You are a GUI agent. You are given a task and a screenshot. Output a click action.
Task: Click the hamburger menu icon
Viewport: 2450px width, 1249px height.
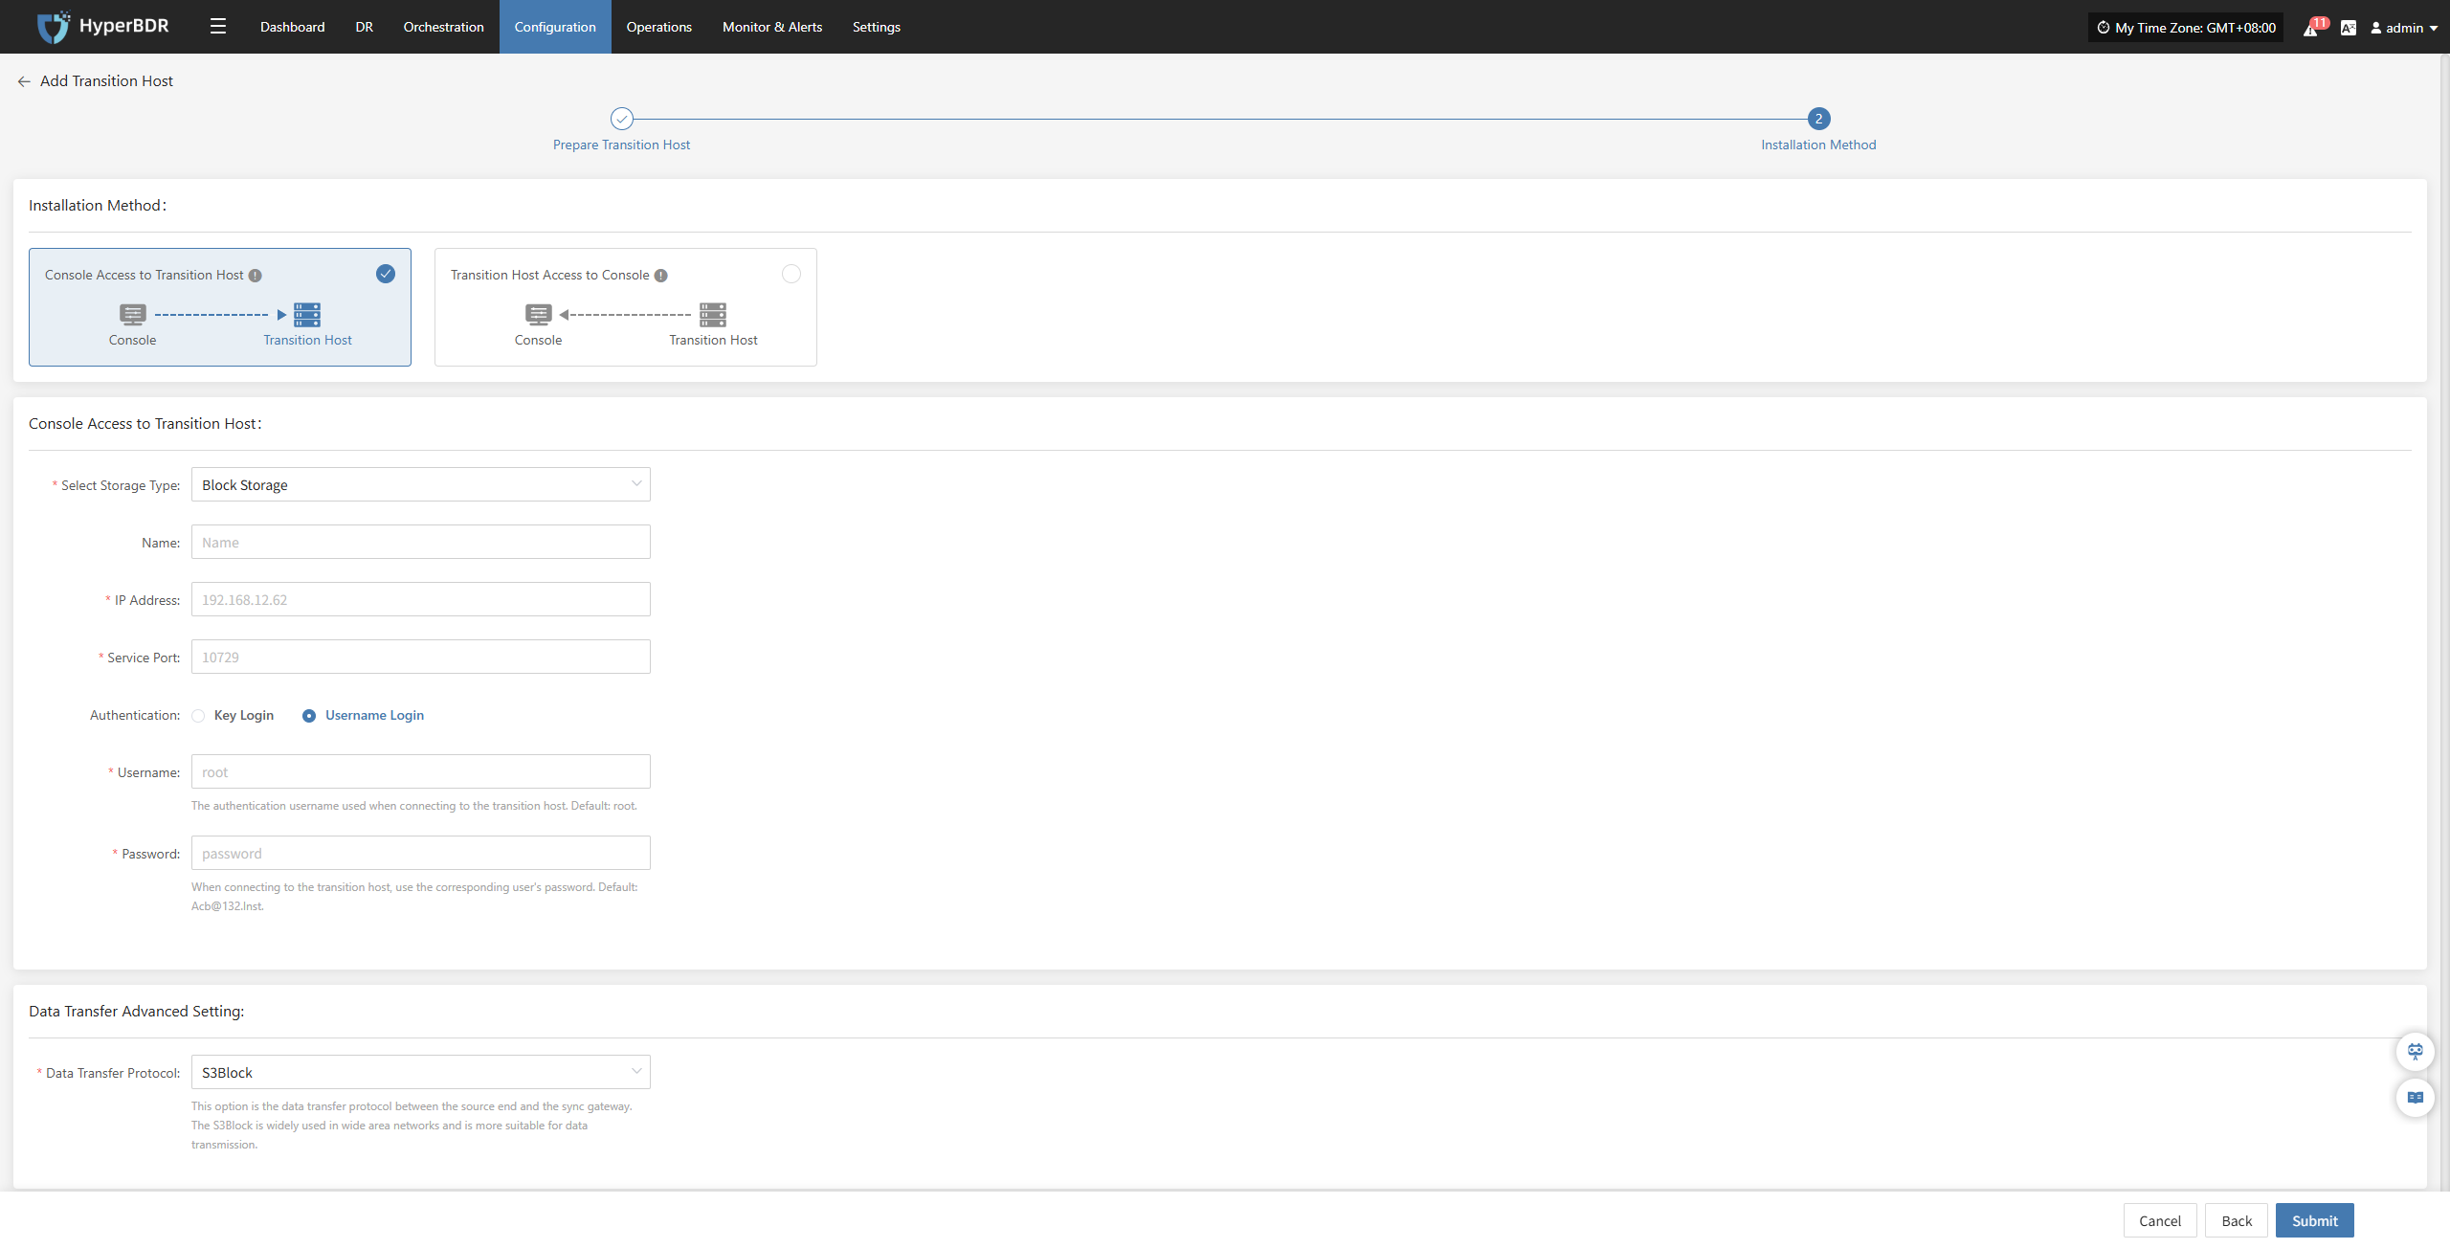(x=218, y=27)
